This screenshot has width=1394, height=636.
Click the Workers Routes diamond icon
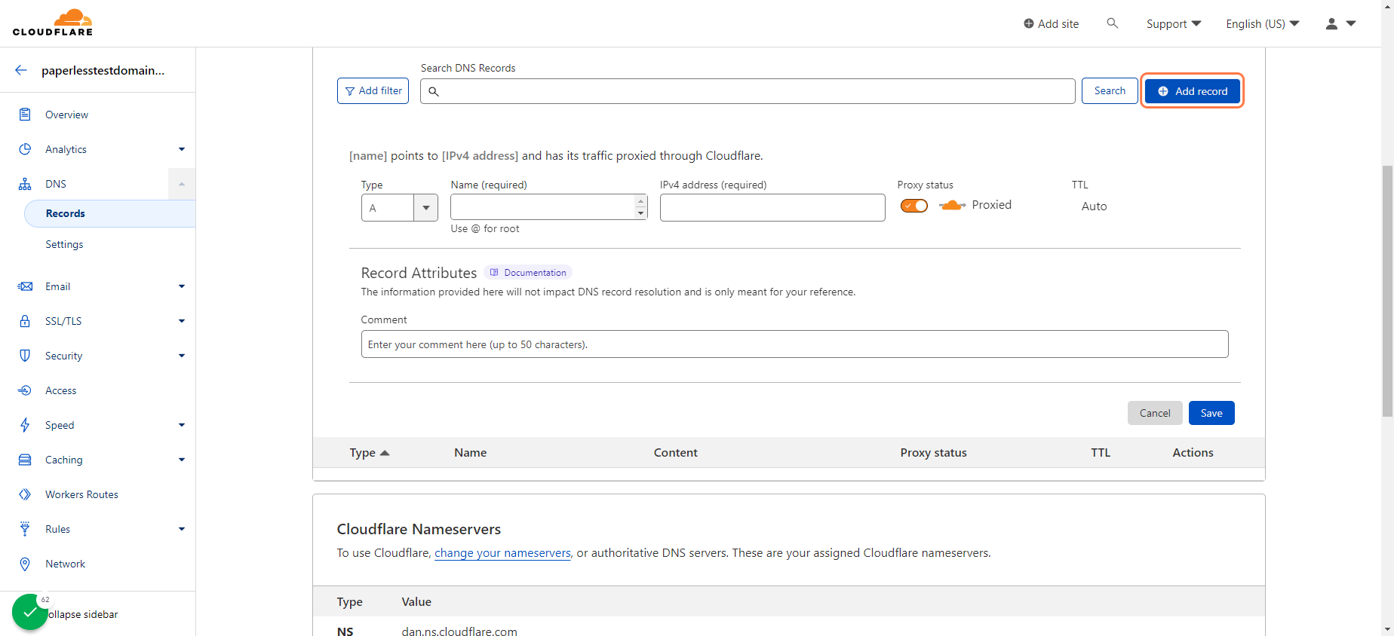[x=25, y=494]
